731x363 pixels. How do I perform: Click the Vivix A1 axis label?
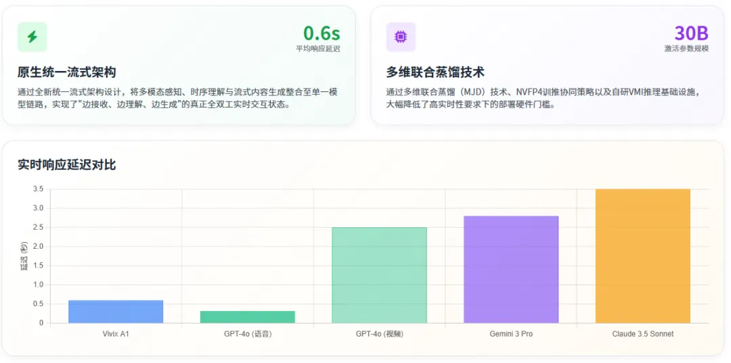tap(116, 334)
